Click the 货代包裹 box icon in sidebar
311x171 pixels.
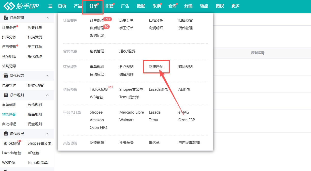[x=6, y=76]
